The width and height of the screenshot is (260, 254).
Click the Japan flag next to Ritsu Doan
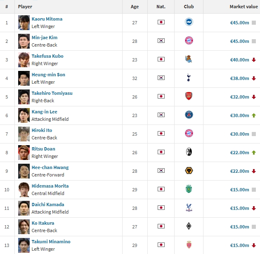click(161, 152)
